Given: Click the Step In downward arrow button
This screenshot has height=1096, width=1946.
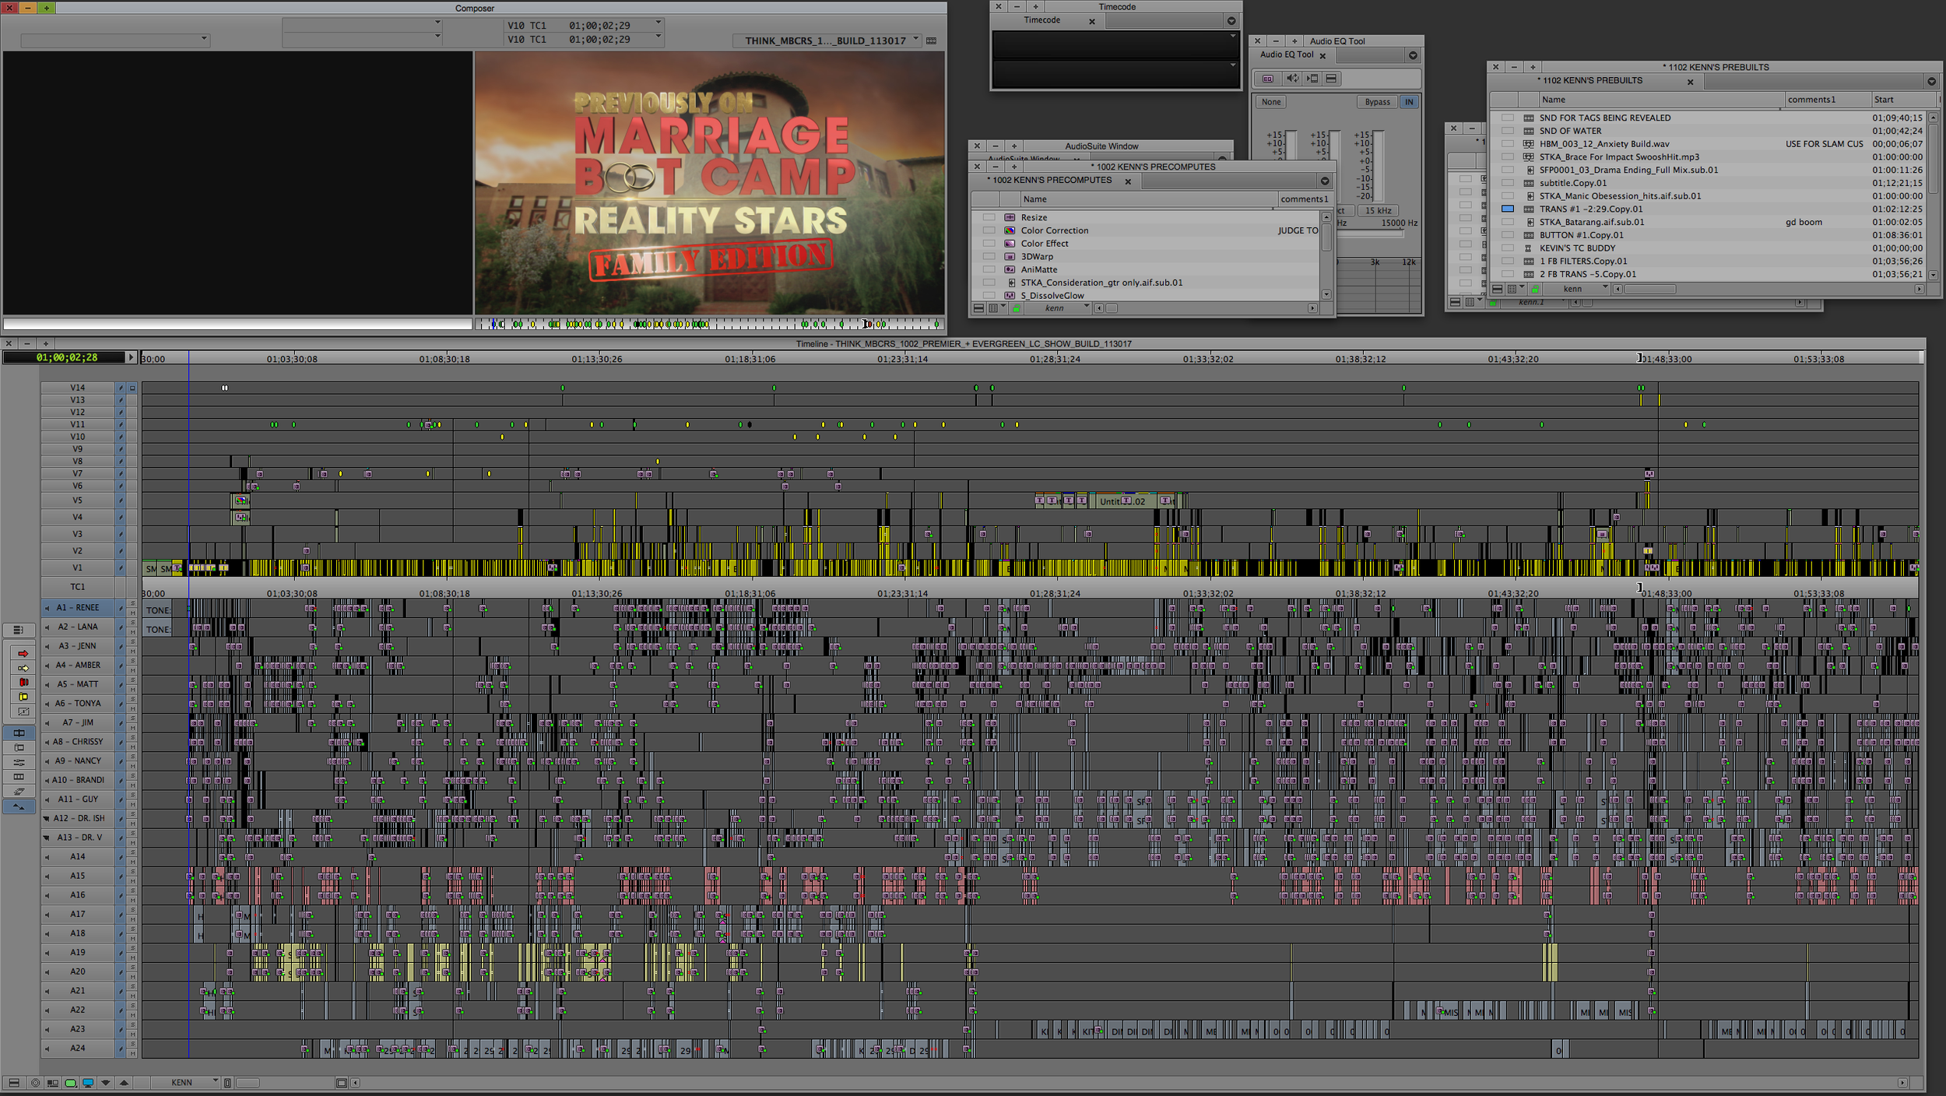Looking at the screenshot, I should tap(106, 1083).
